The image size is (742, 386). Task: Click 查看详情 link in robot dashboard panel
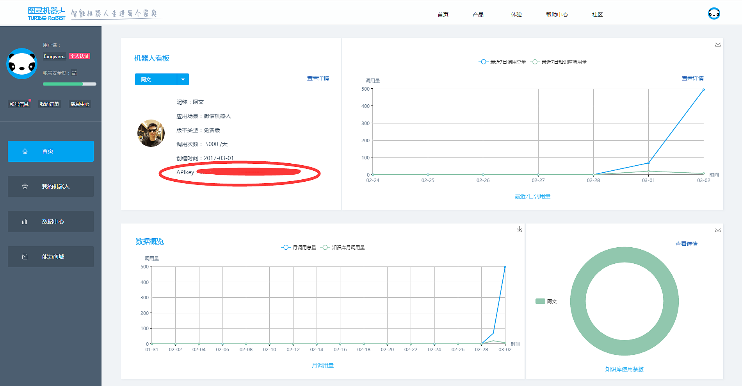[318, 78]
